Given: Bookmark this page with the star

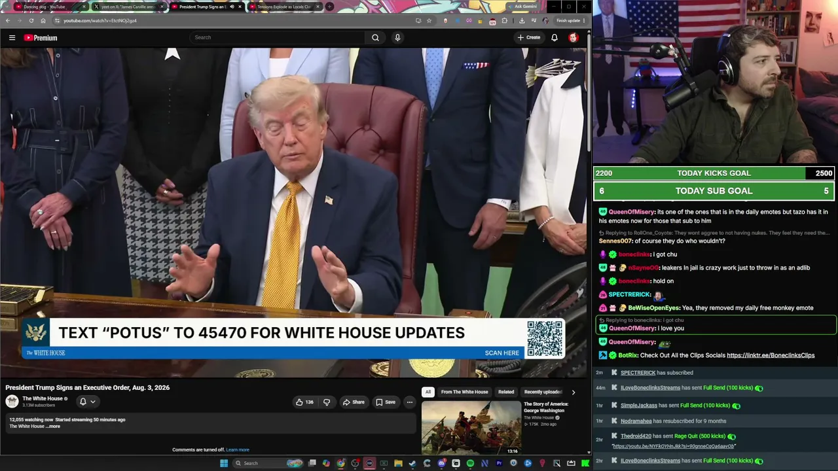Looking at the screenshot, I should point(429,20).
